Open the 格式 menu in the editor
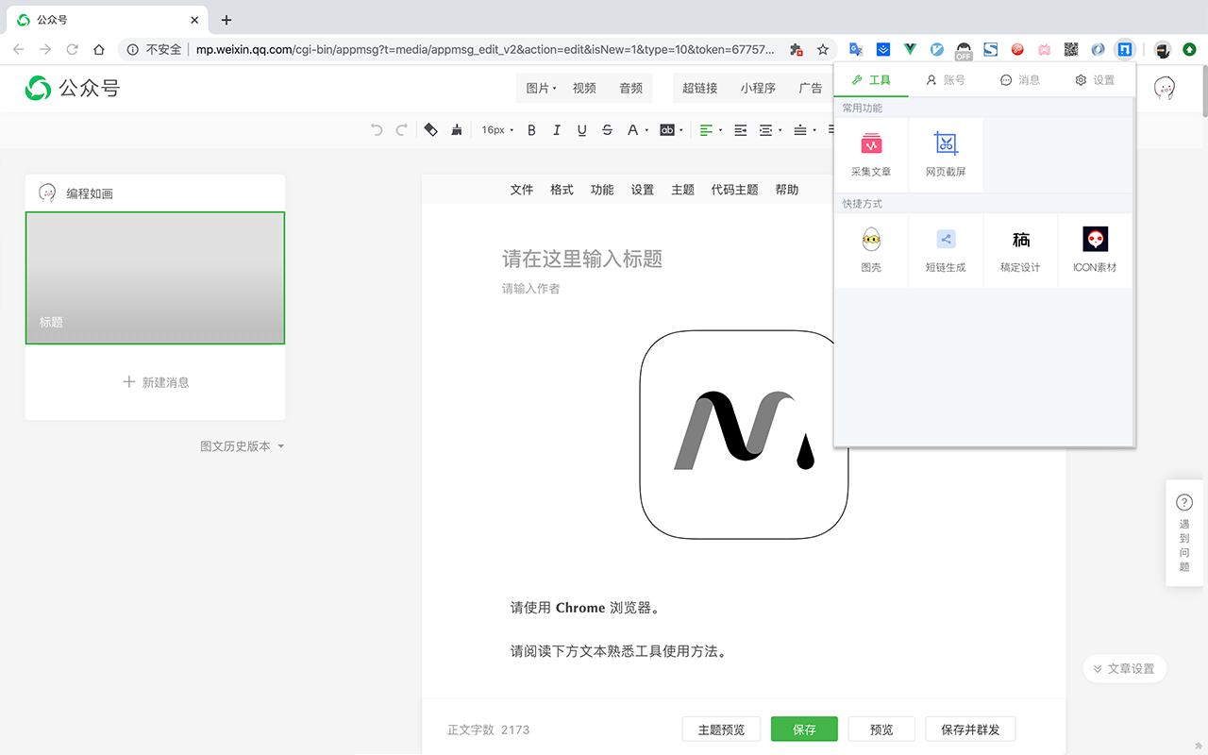 pos(562,189)
